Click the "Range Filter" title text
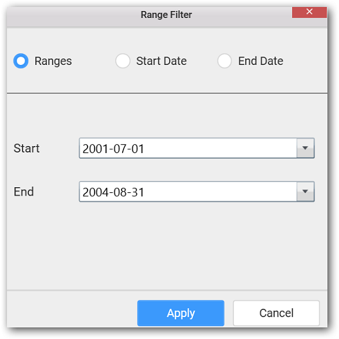 tap(166, 15)
